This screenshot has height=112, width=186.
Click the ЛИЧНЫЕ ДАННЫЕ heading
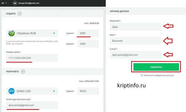[119, 11]
